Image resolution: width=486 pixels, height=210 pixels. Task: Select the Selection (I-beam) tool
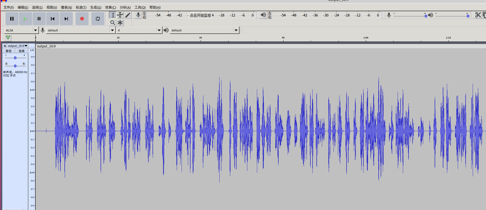(113, 15)
